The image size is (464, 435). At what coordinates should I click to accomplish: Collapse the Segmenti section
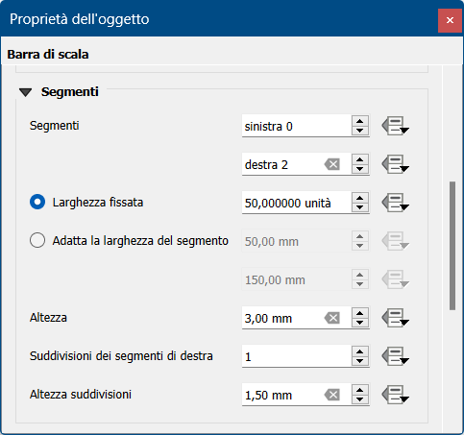(26, 92)
